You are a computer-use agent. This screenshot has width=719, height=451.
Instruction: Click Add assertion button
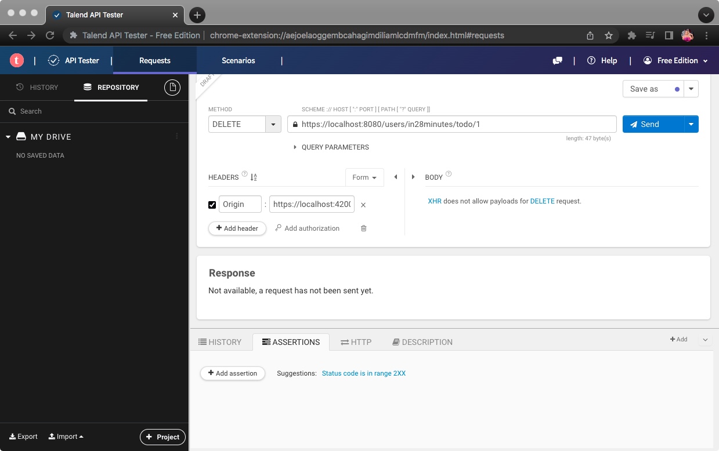coord(233,373)
